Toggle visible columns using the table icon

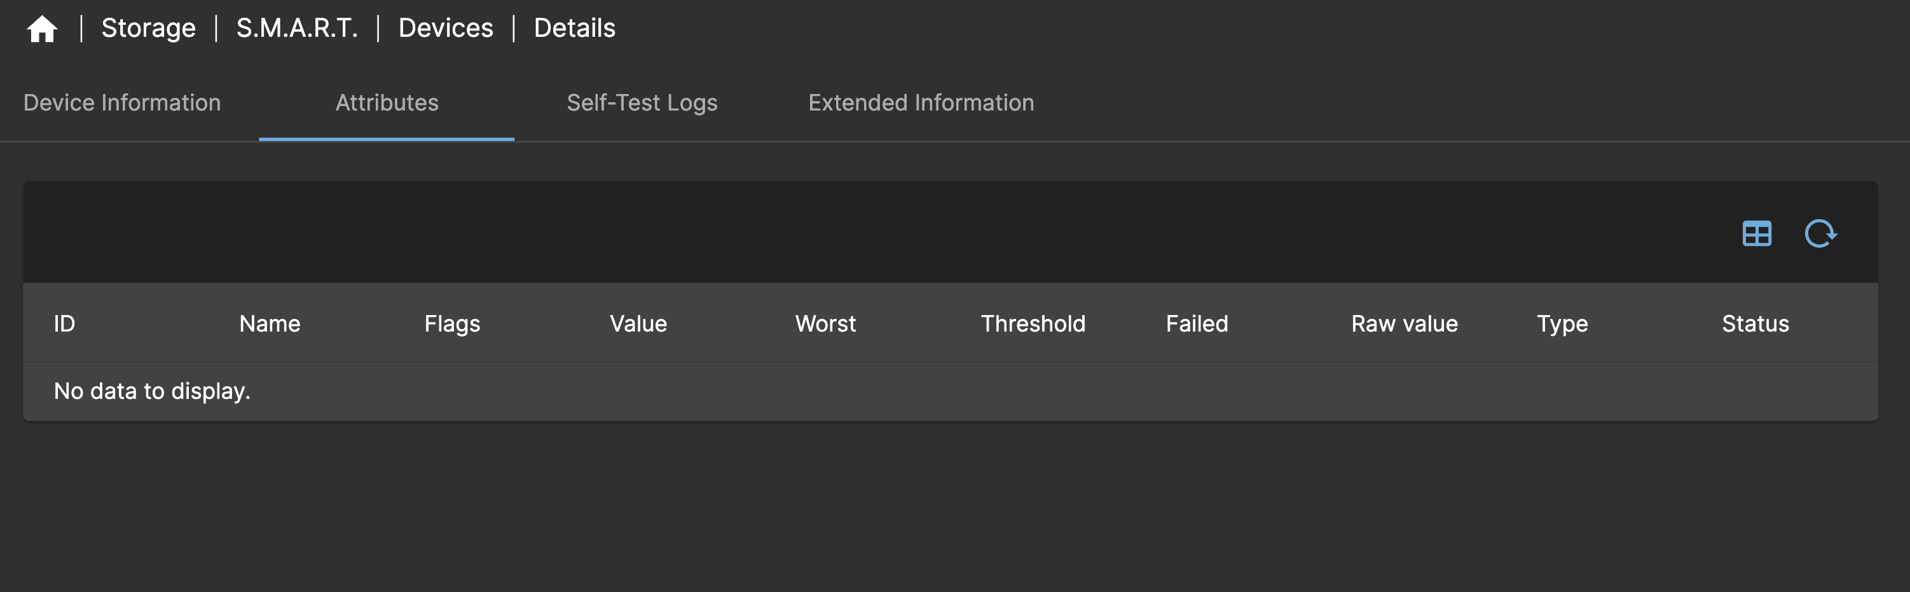click(1757, 233)
